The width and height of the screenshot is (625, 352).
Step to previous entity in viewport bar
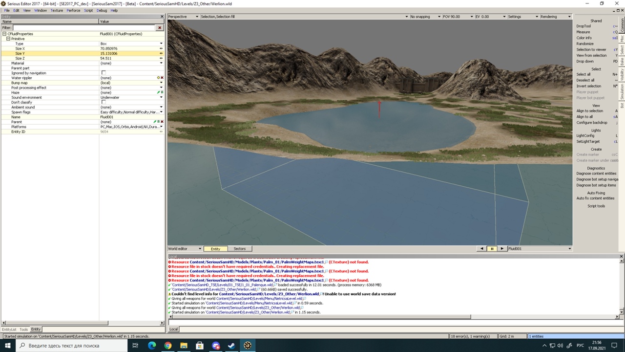(482, 249)
